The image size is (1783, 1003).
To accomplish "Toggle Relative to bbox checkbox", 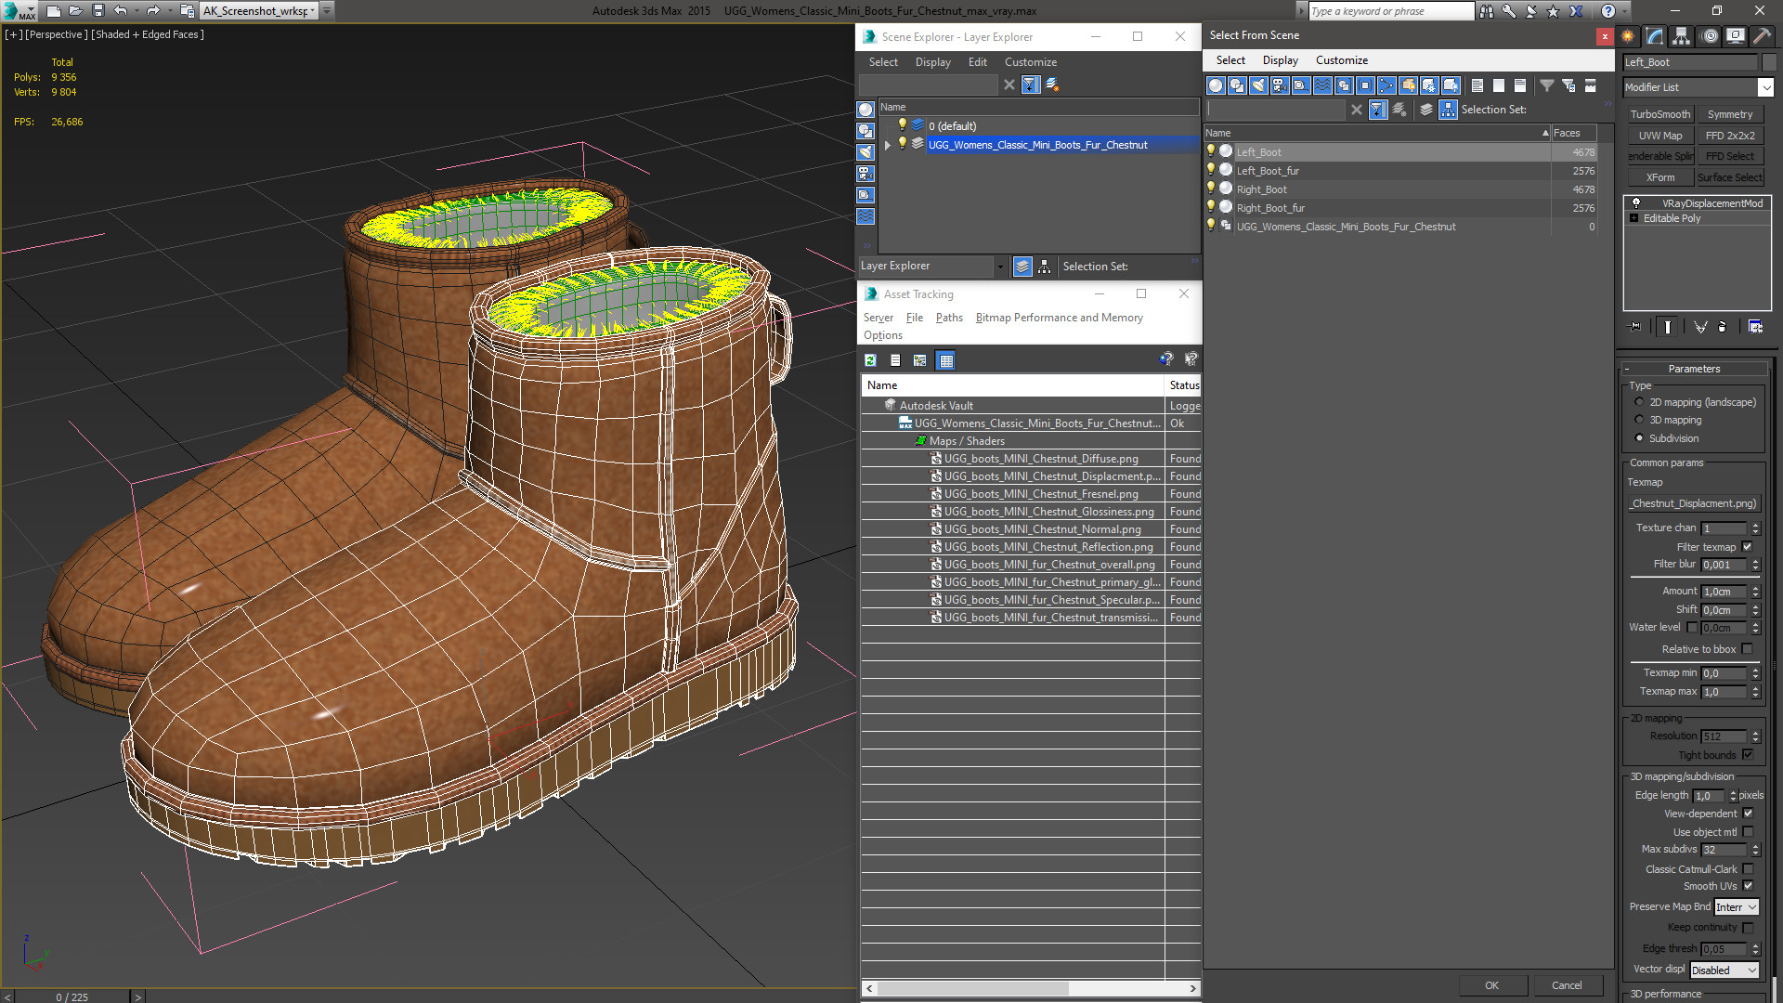I will click(x=1747, y=649).
